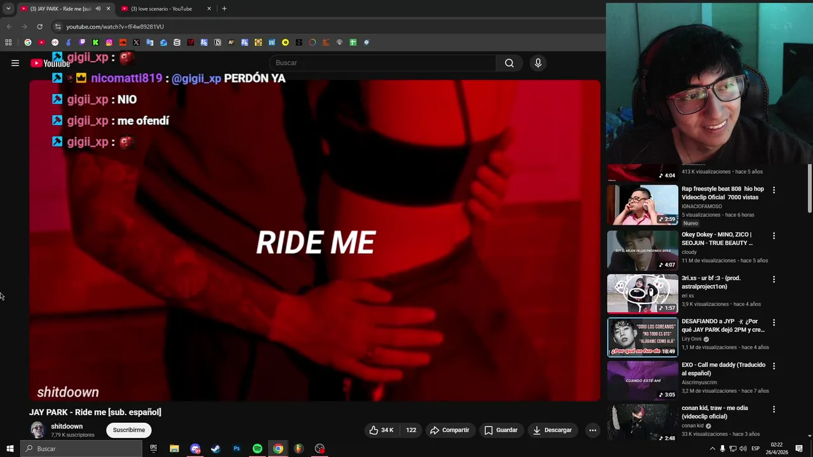Activate voice search microphone
The height and width of the screenshot is (457, 813).
click(538, 63)
